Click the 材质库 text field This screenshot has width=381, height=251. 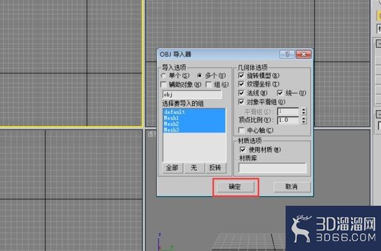tap(272, 168)
